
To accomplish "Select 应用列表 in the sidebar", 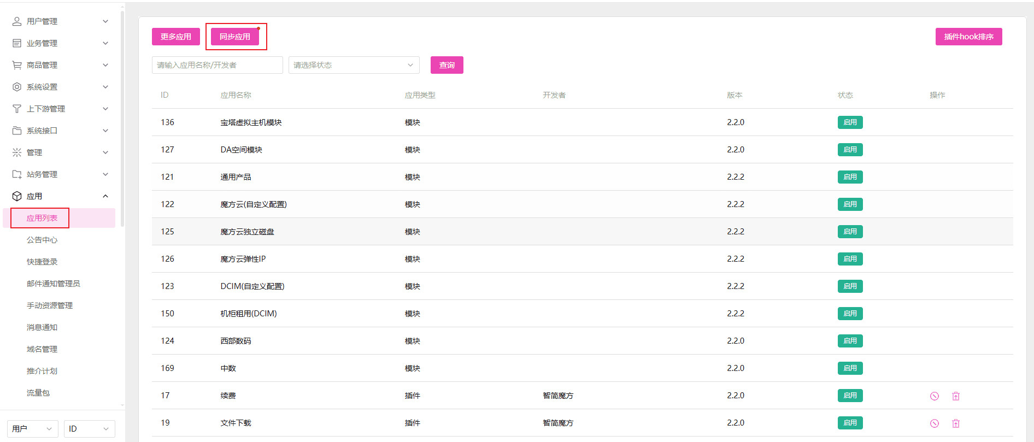I will pyautogui.click(x=42, y=218).
